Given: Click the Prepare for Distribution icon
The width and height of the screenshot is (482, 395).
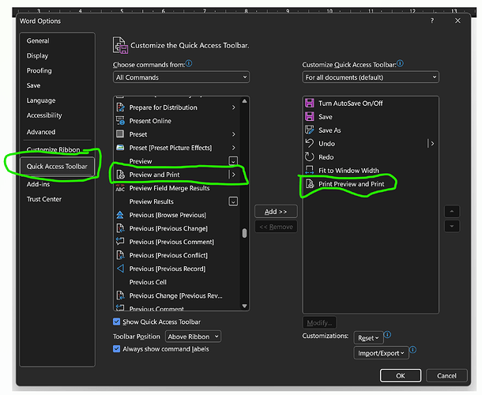Looking at the screenshot, I should coord(120,107).
